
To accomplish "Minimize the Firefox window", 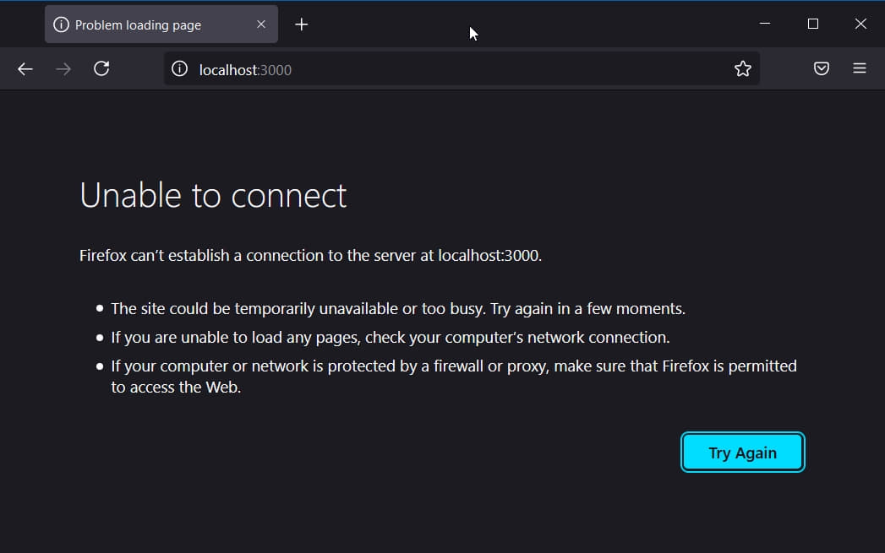I will (765, 24).
